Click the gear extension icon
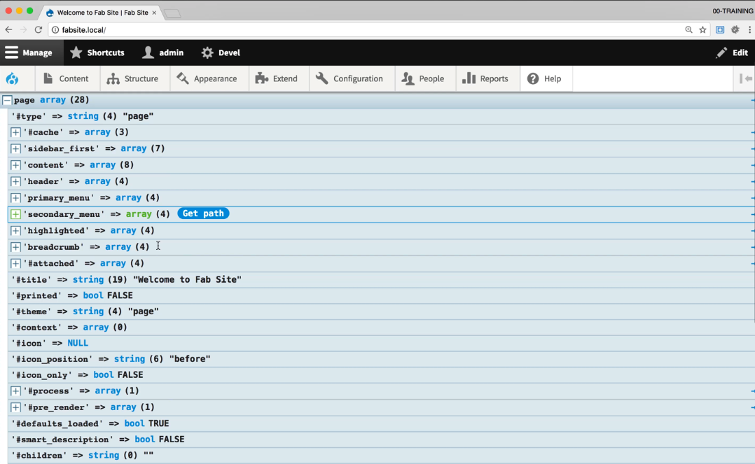The height and width of the screenshot is (464, 755). 735,30
